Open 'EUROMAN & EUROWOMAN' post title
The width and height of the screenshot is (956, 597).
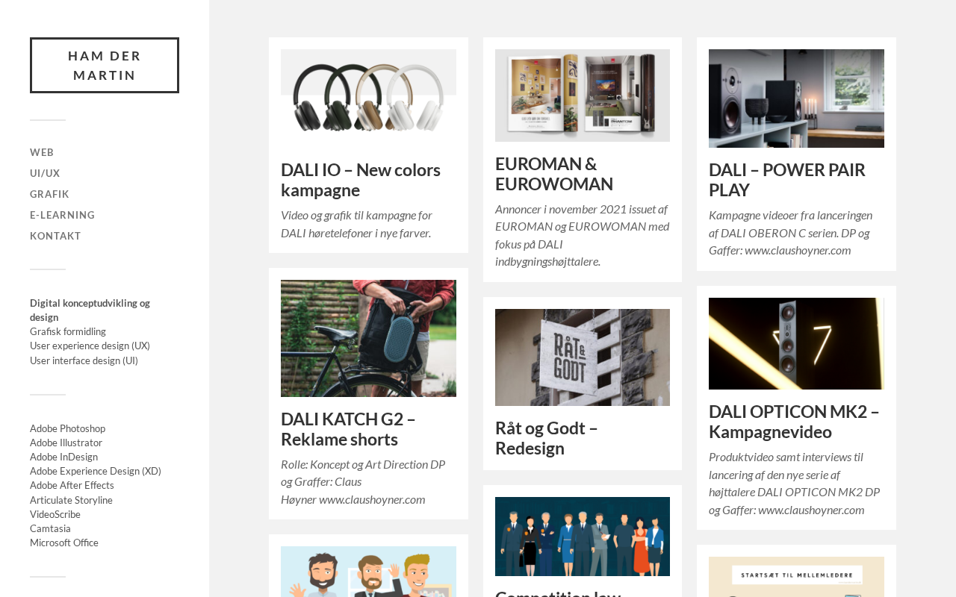point(554,174)
